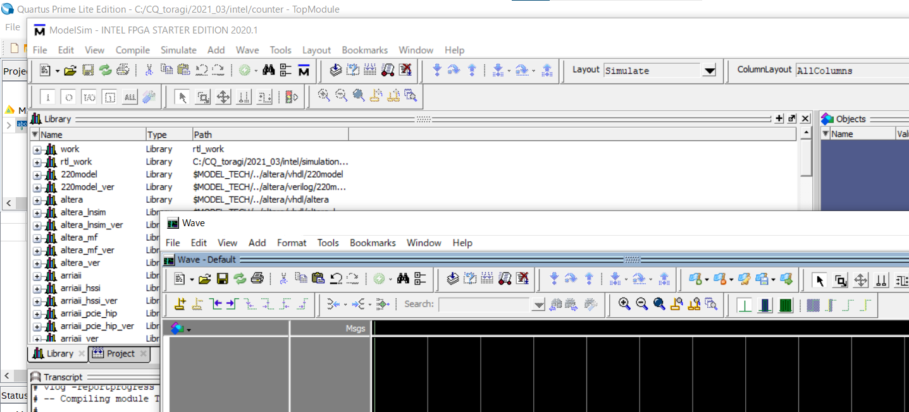Click the Select Mode arrow in Wave toolbar
Viewport: 909px width, 412px height.
820,281
